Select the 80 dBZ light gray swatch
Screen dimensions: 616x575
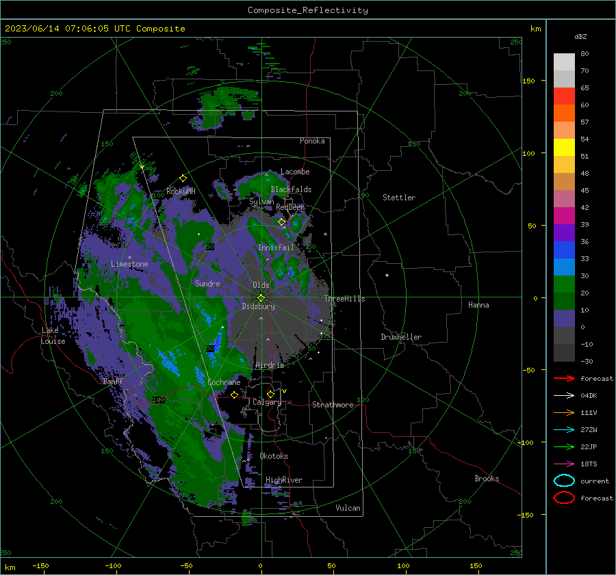[x=564, y=62]
